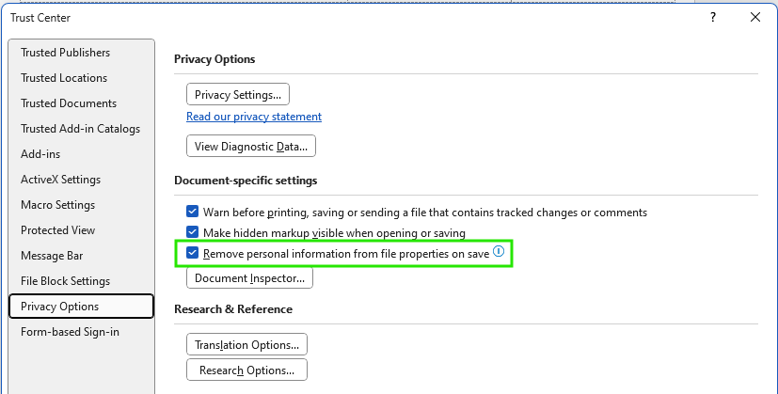The height and width of the screenshot is (394, 778).
Task: Open Trusted Add-in Catalogs page
Action: coord(80,129)
